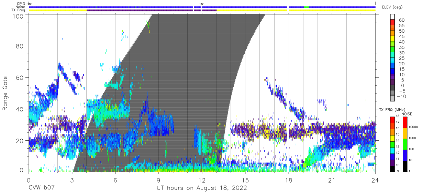Click the '60' tick on the Range Gate axis
The width and height of the screenshot is (422, 195).
[20, 77]
